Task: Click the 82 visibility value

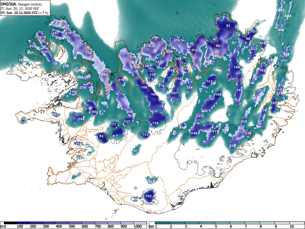Action: coord(101,136)
